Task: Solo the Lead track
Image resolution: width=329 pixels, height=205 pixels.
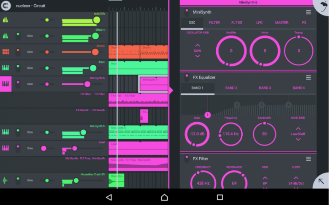Action: (x=30, y=148)
